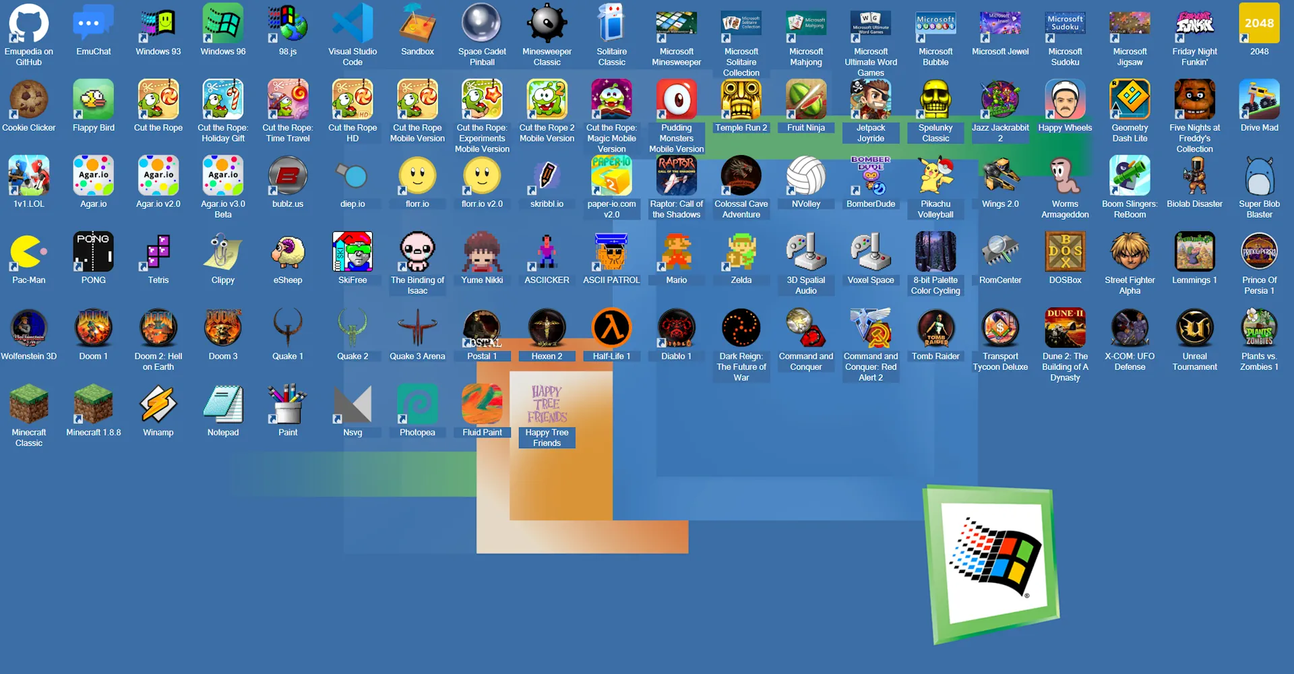
Task: Open the Visual Studio Code icon
Action: (352, 24)
